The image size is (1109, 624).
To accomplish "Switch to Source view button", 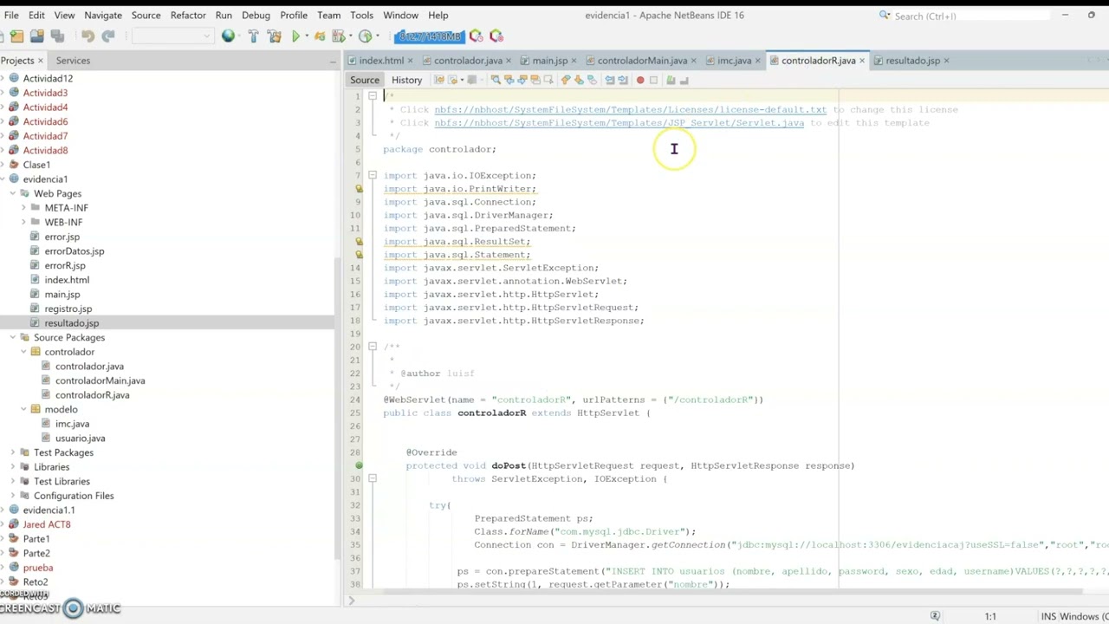I will 365,80.
